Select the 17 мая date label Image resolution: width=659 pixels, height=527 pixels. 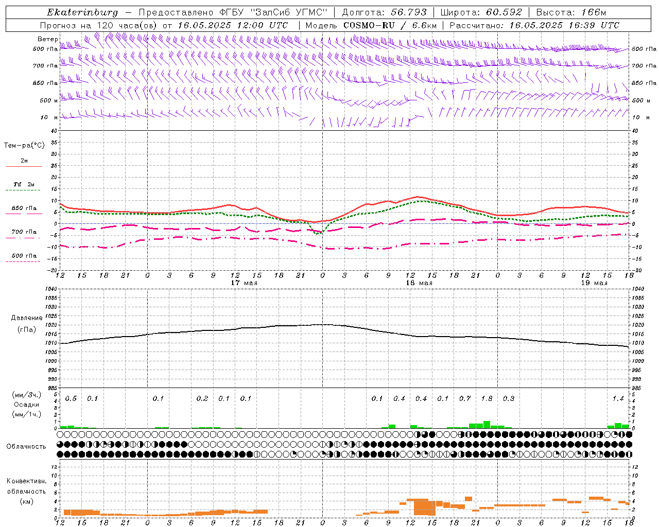244,283
